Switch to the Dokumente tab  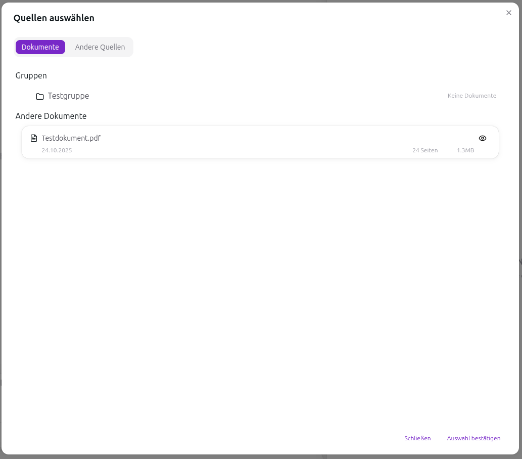40,47
